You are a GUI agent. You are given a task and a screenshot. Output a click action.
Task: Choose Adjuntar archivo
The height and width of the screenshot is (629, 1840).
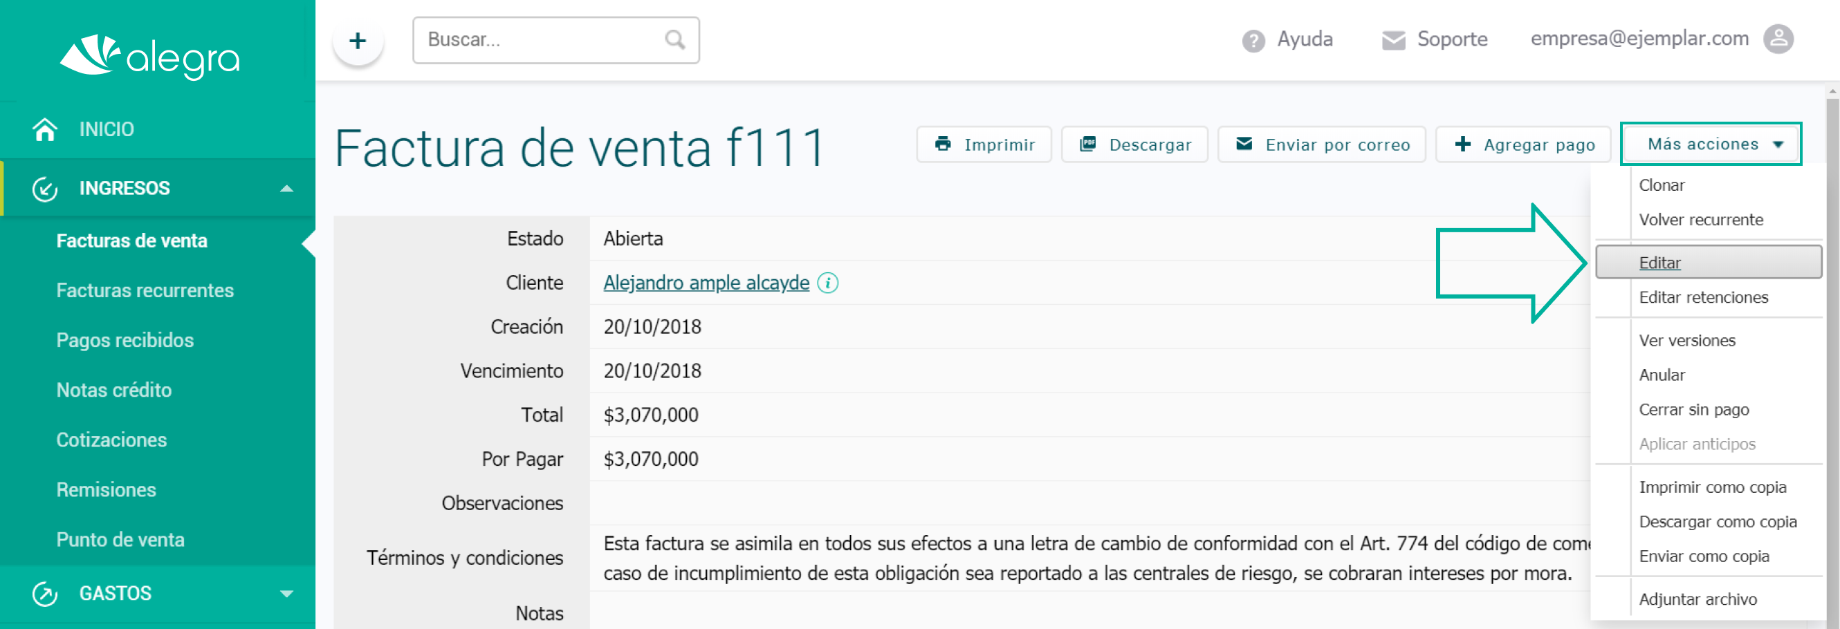click(x=1697, y=600)
